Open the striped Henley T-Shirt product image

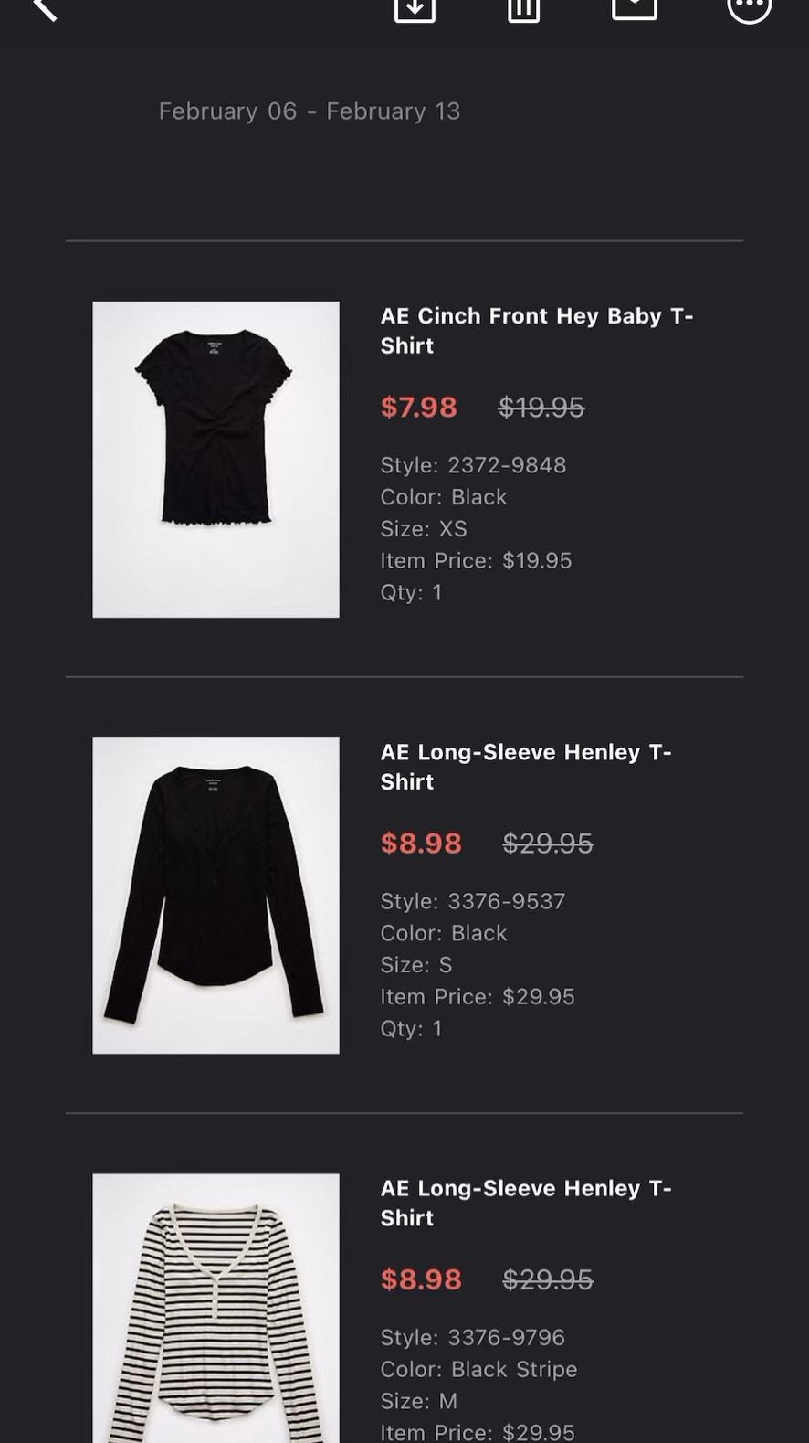[x=215, y=1307]
